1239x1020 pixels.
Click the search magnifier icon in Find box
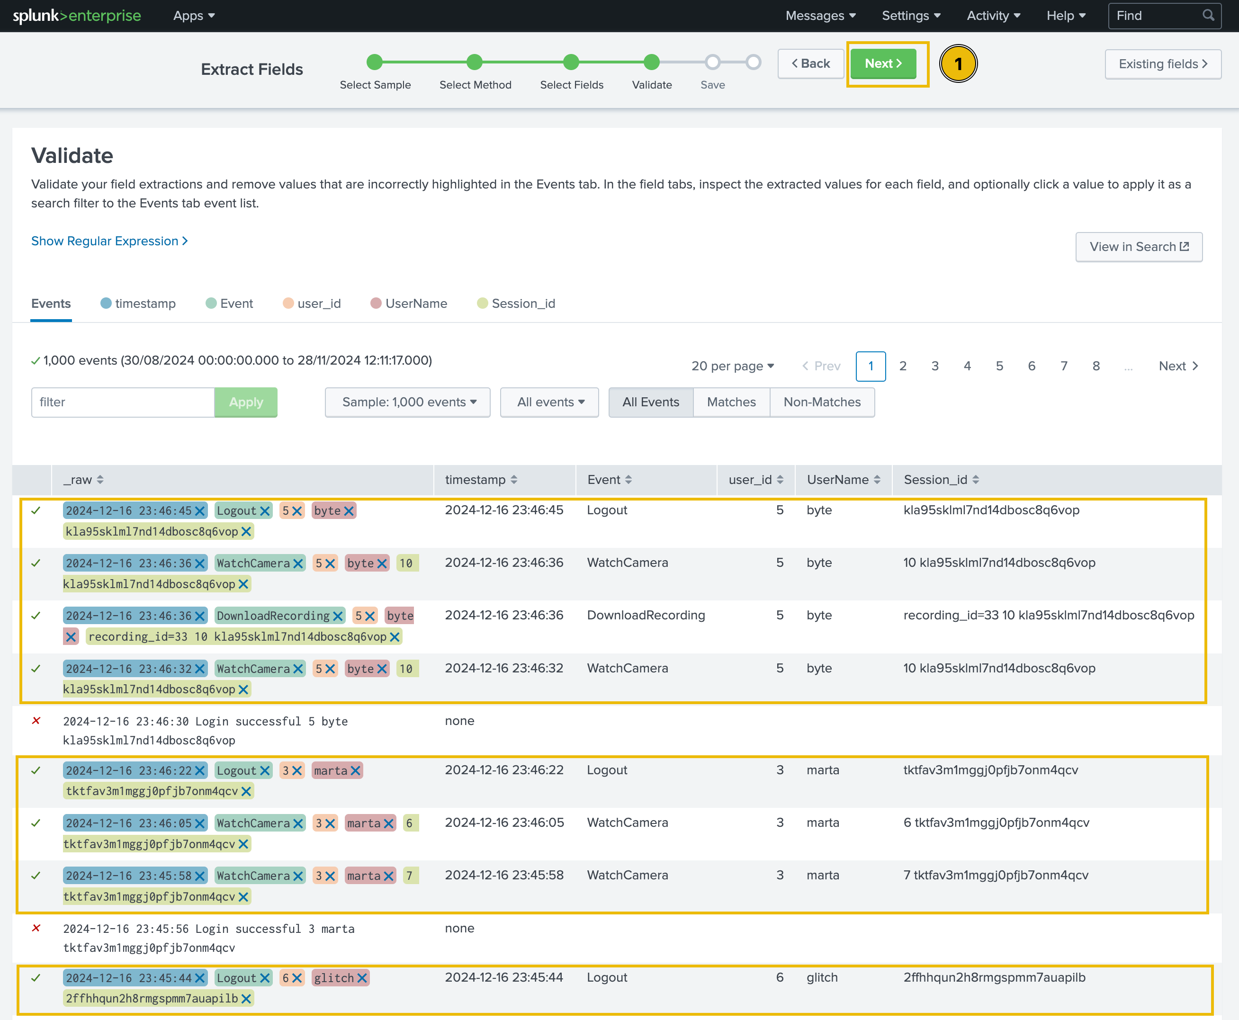(1208, 15)
